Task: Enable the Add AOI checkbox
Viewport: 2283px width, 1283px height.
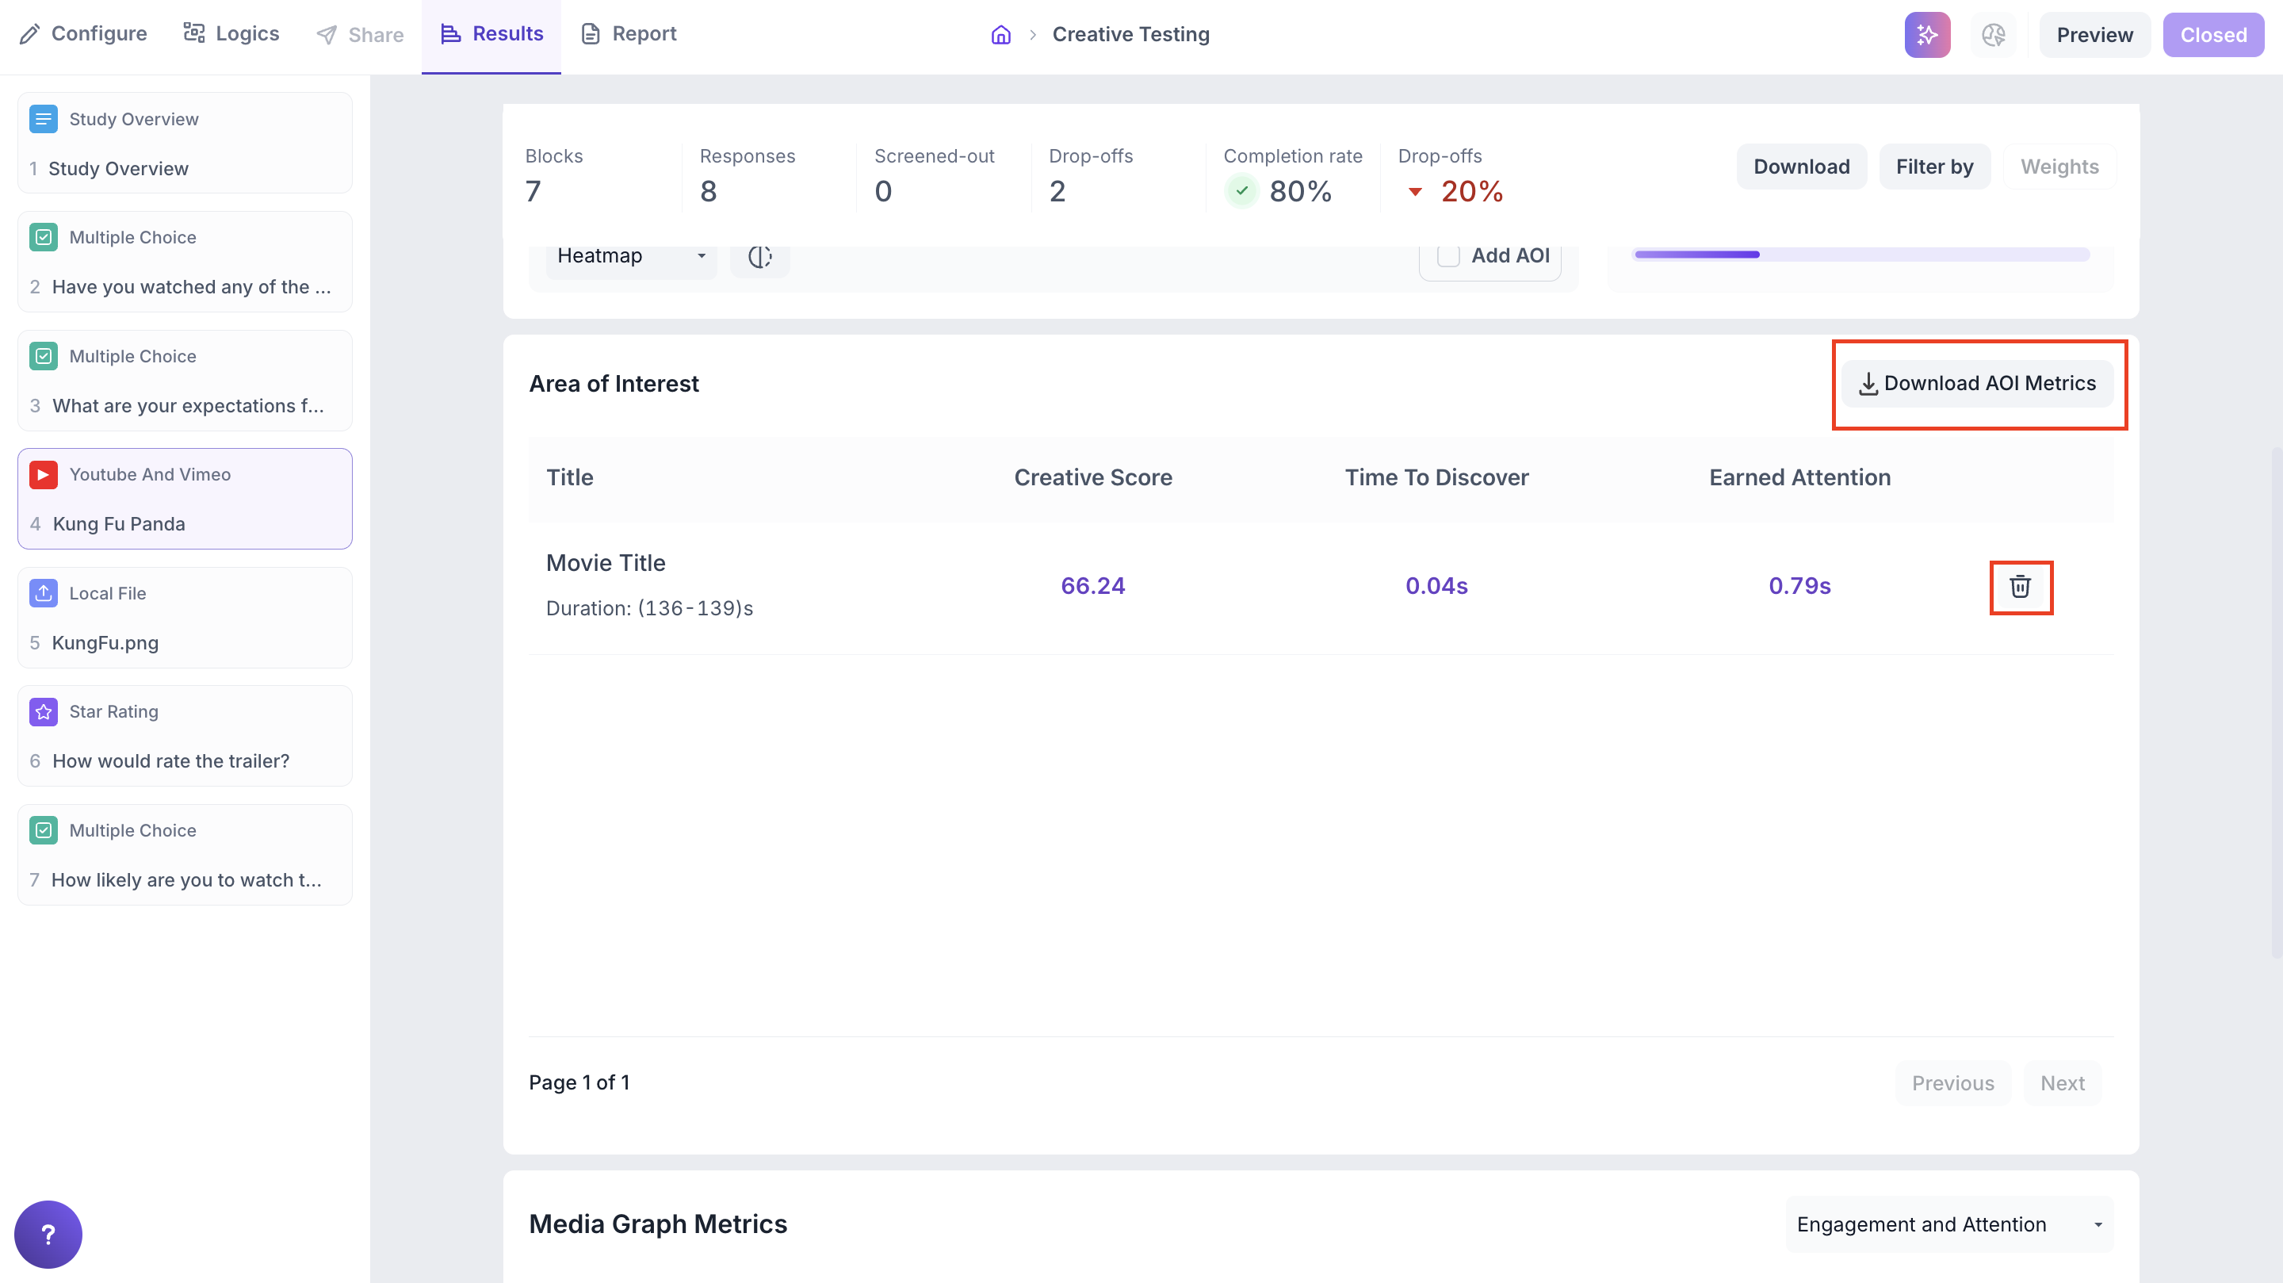Action: 1448,256
